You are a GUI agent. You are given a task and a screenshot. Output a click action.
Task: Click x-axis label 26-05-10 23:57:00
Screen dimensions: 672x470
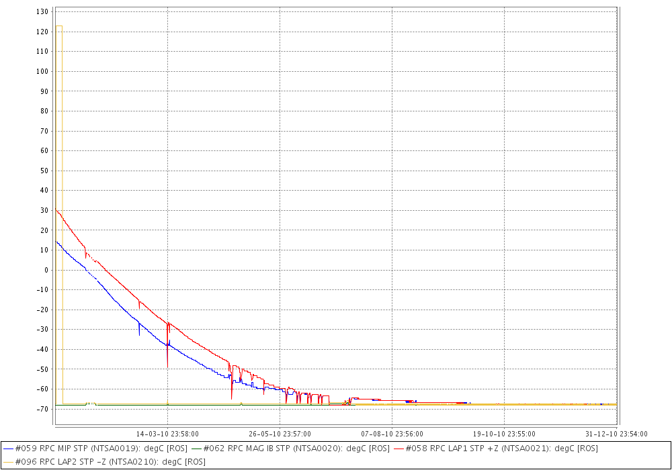(280, 434)
